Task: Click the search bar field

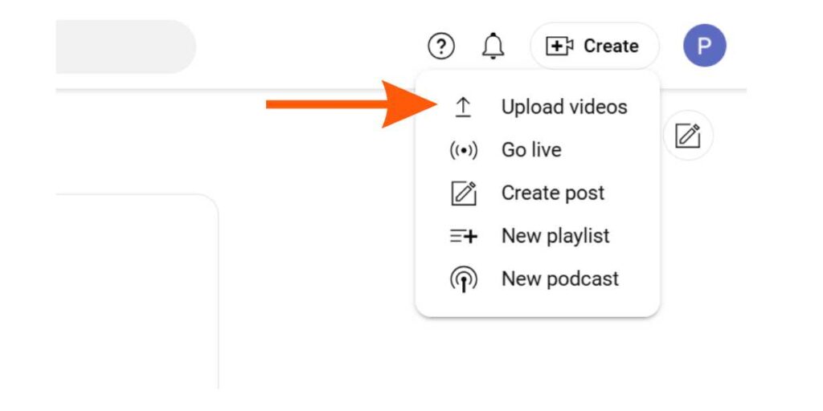Action: pos(126,47)
